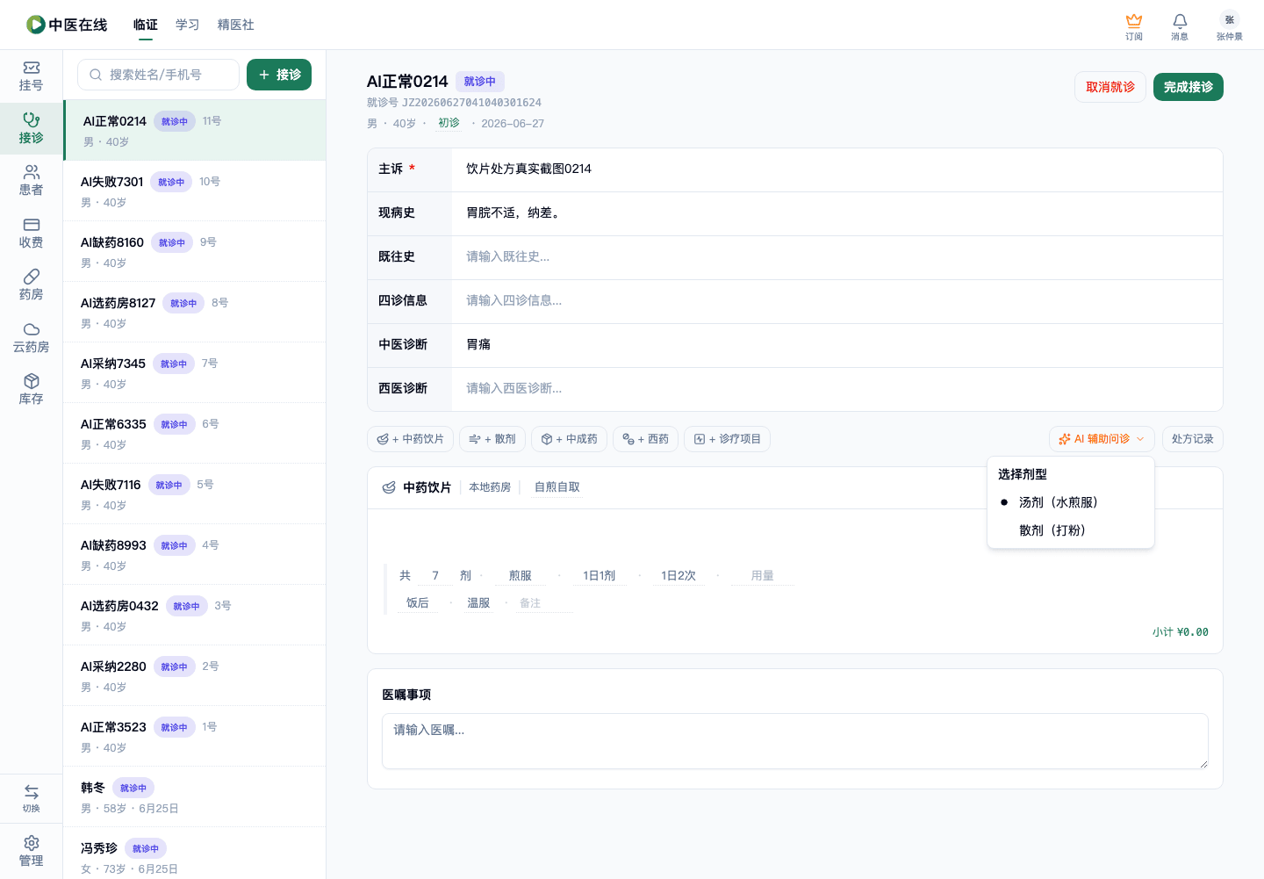Screen dimensions: 1264x879
Task: Open 处方记录 prescription history
Action: pos(1192,439)
